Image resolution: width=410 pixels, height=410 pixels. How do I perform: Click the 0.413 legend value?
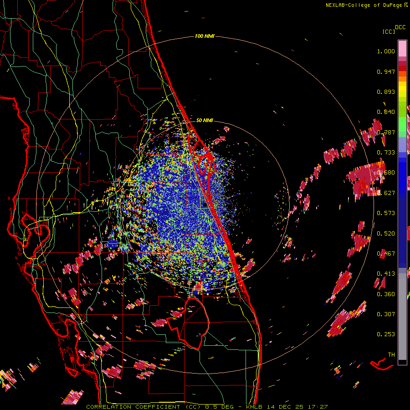[x=386, y=273]
